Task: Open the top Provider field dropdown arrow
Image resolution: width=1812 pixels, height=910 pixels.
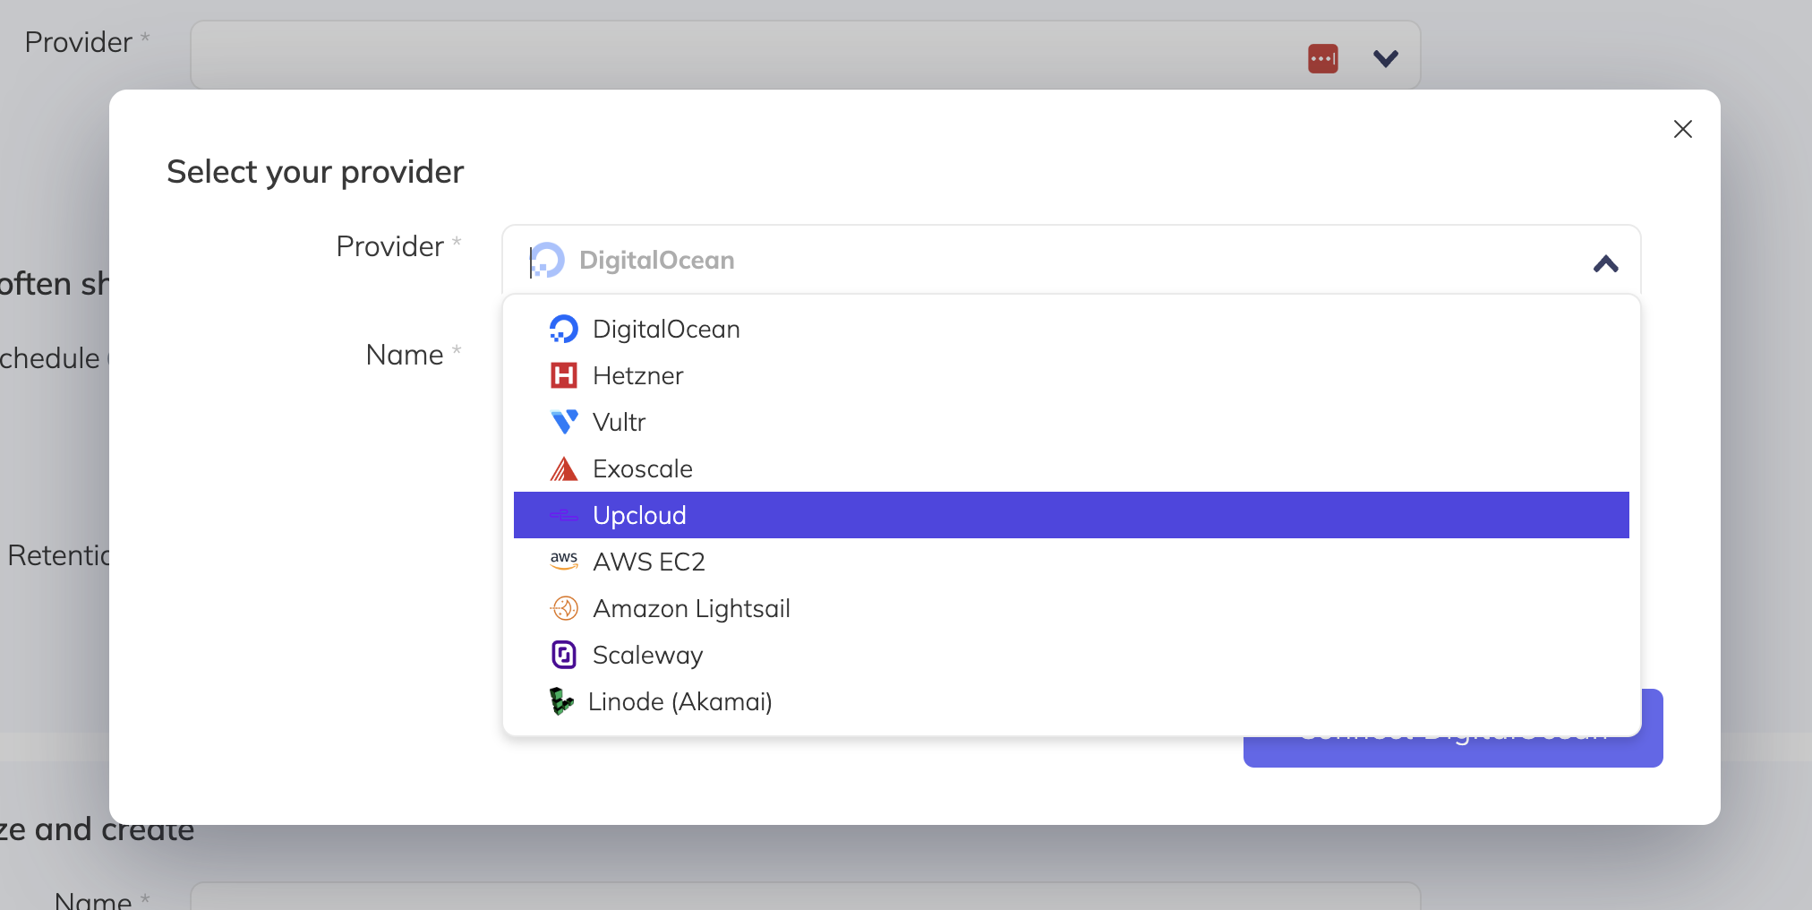Action: pos(1383,59)
